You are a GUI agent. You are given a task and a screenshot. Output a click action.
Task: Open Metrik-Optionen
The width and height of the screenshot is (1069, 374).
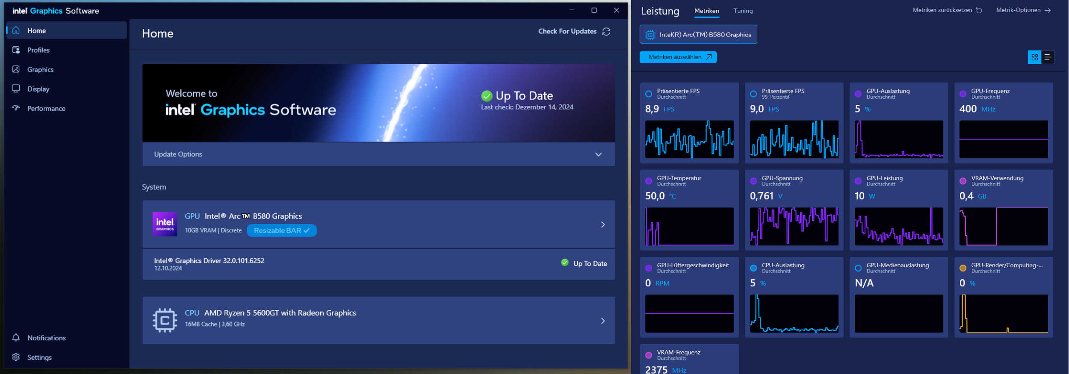click(1023, 10)
